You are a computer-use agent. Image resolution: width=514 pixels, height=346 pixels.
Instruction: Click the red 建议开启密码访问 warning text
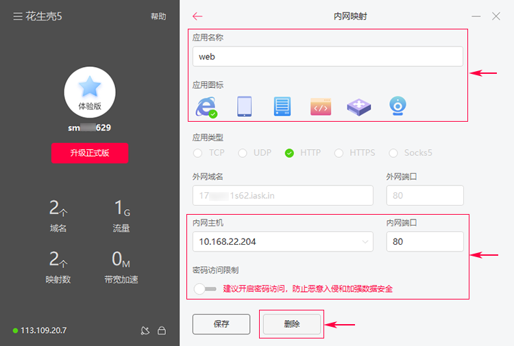tap(308, 289)
